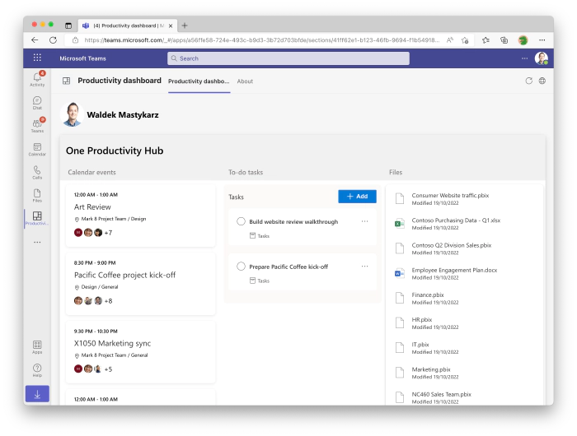
Task: Close the Productivity dashboard browser tab
Action: point(171,26)
